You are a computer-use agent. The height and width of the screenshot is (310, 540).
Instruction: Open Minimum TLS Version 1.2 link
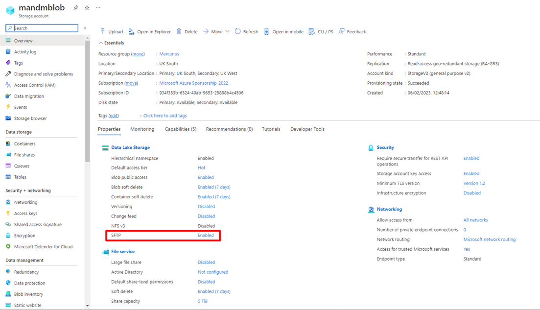pyautogui.click(x=474, y=183)
